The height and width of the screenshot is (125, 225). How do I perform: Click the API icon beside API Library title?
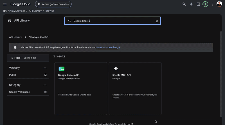9,21
